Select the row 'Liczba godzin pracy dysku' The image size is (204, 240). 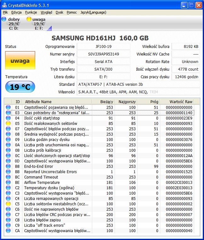[99, 139]
